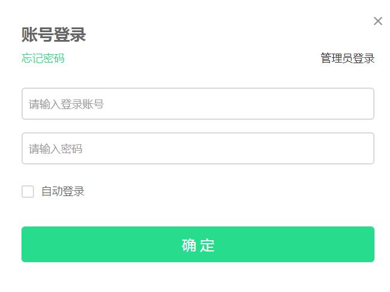390x292 pixels.
Task: Open the 忘记密码 forgot password link
Action: pyautogui.click(x=43, y=58)
